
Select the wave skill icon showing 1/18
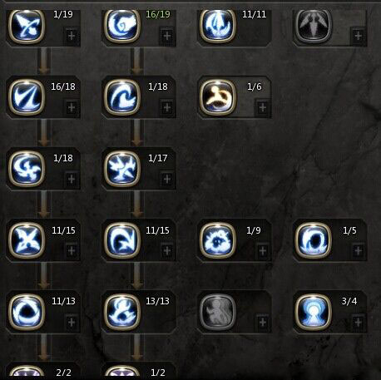coord(122,97)
